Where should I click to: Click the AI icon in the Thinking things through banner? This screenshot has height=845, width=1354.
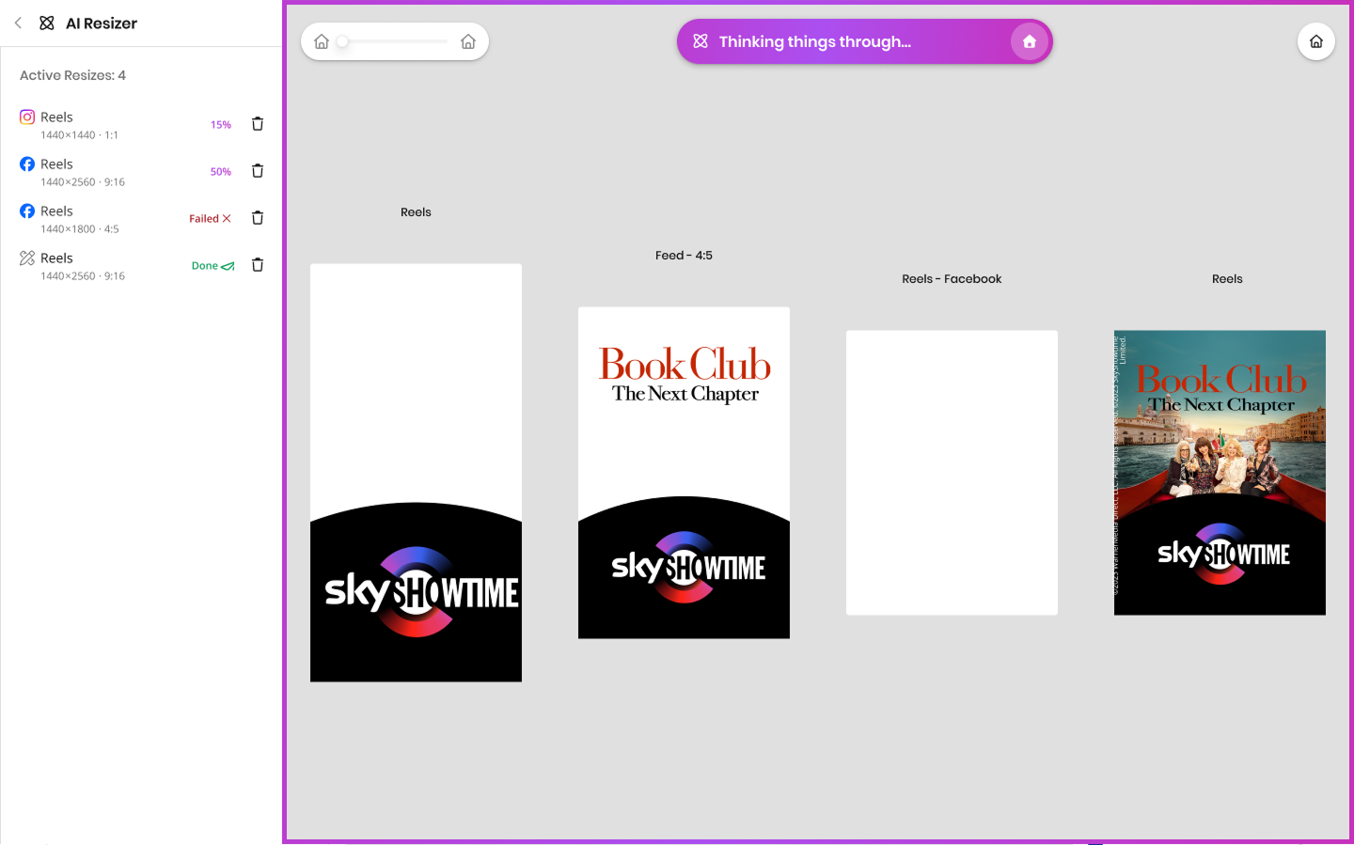[701, 41]
